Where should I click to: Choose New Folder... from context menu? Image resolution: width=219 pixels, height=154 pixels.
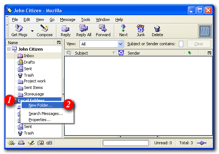pos(40,105)
